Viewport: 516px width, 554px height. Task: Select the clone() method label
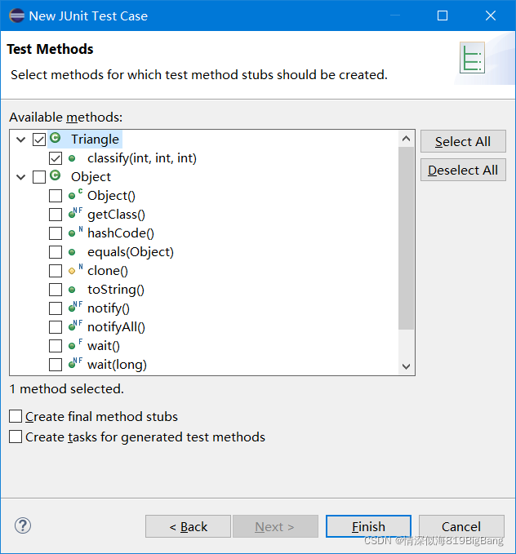[x=108, y=271]
